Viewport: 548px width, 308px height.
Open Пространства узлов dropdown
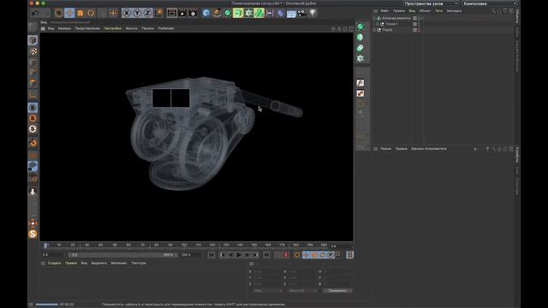[431, 3]
